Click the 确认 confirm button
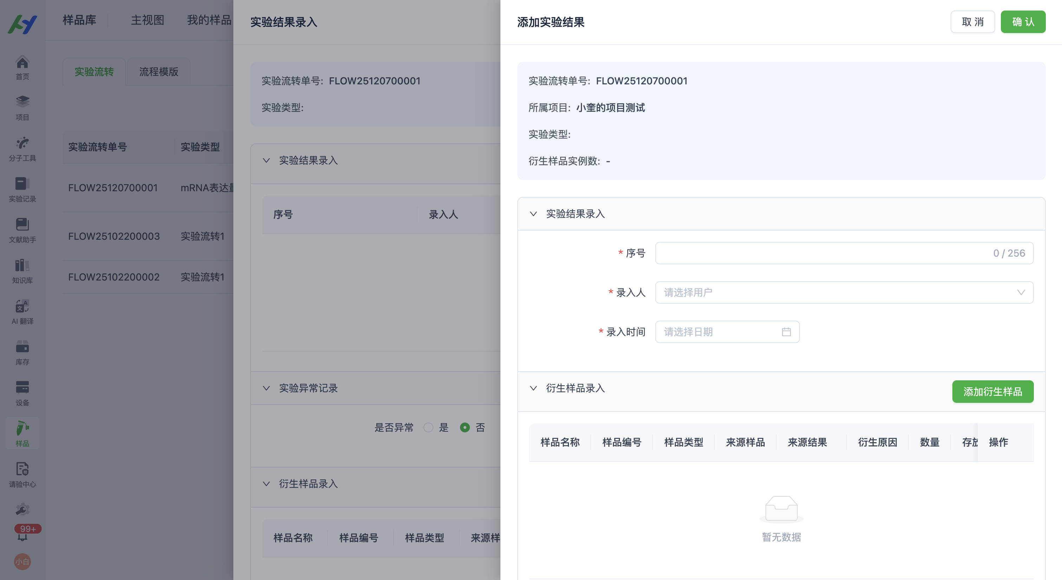The image size is (1062, 580). pyautogui.click(x=1023, y=21)
